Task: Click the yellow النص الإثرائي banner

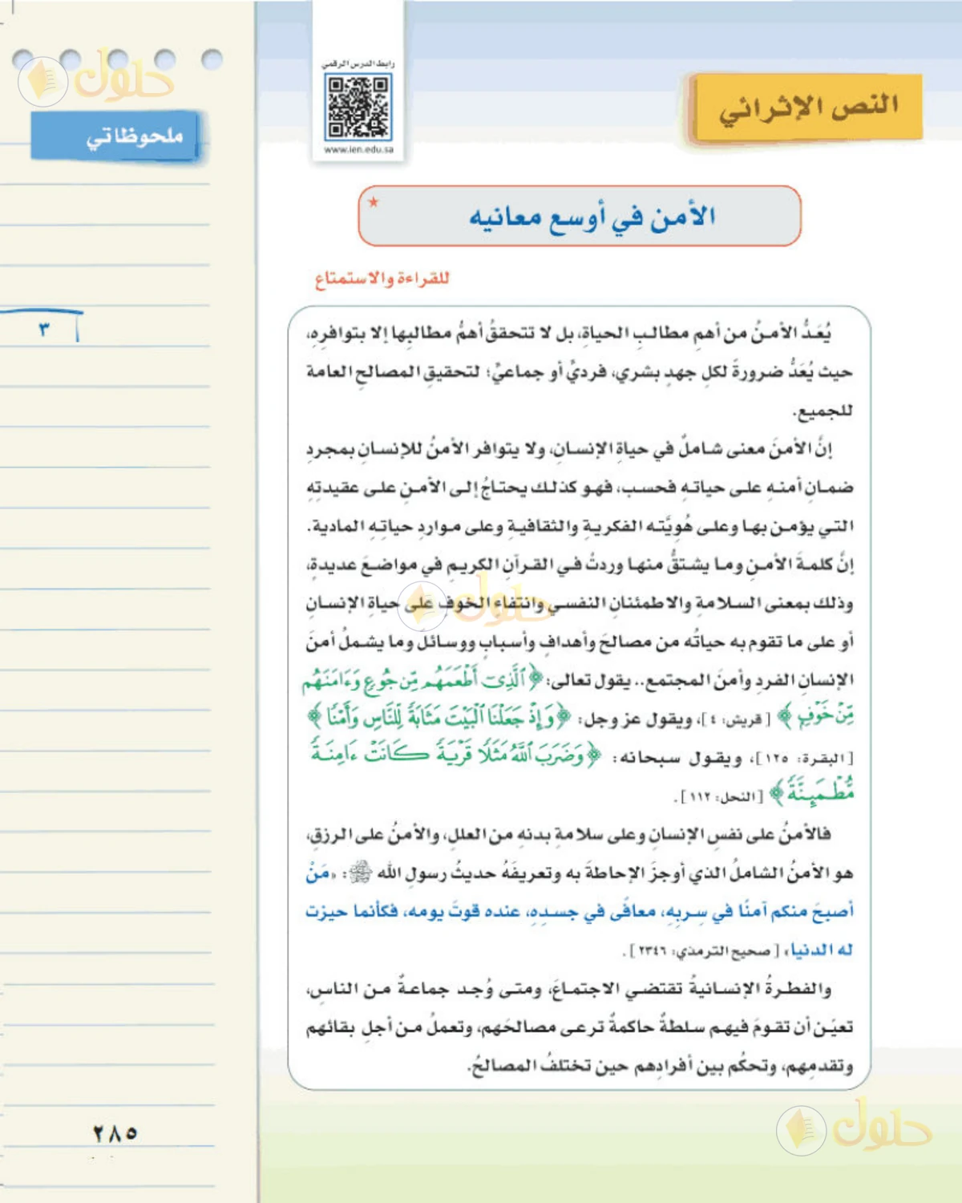Action: [x=808, y=107]
